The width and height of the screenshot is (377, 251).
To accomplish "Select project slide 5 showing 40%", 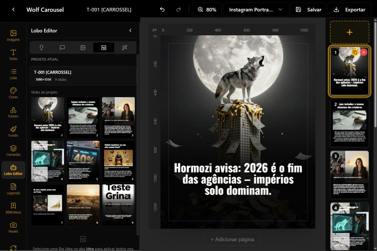I will (x=83, y=161).
